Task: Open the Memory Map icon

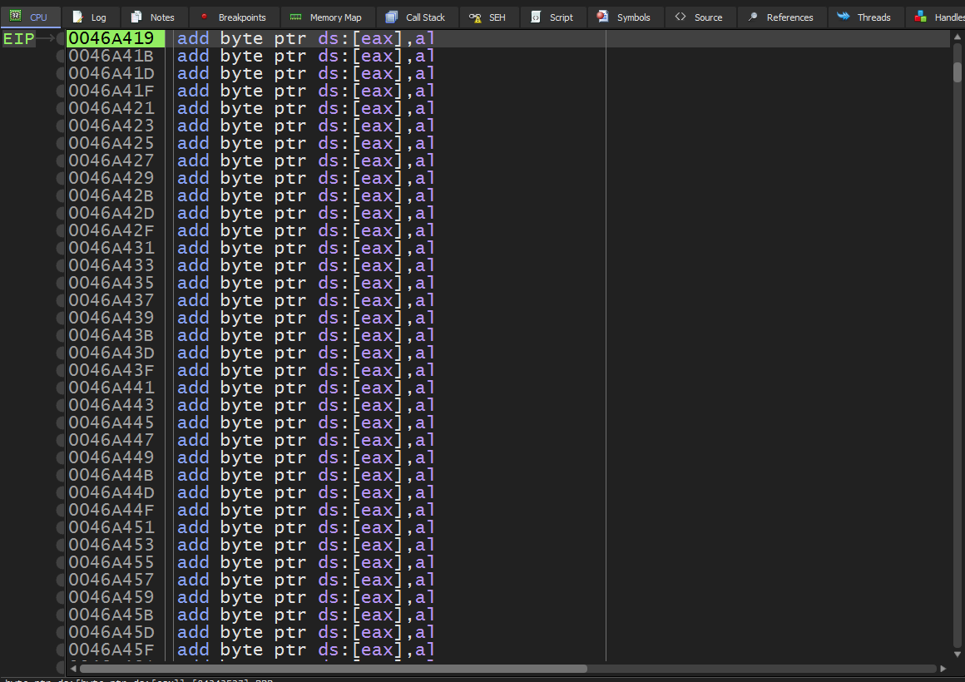Action: (x=295, y=17)
